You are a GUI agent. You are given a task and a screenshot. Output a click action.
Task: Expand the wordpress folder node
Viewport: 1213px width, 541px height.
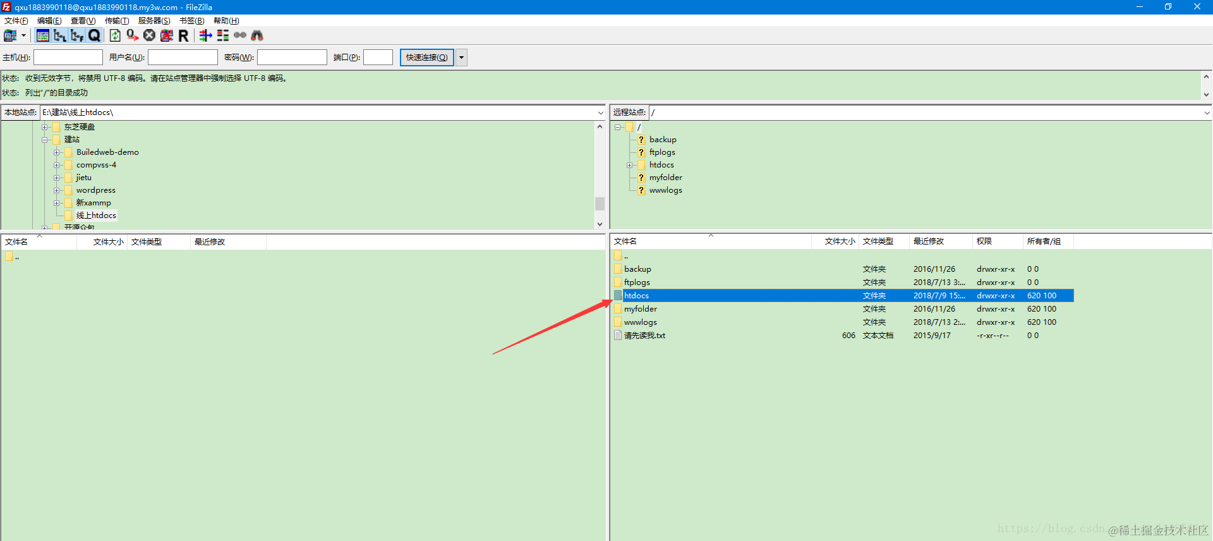coord(57,190)
